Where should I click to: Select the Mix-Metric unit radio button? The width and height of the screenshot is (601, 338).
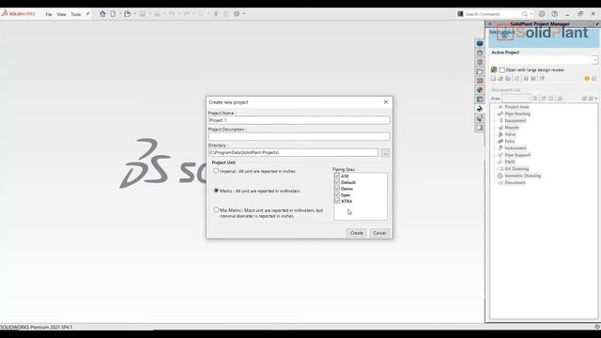(x=216, y=210)
